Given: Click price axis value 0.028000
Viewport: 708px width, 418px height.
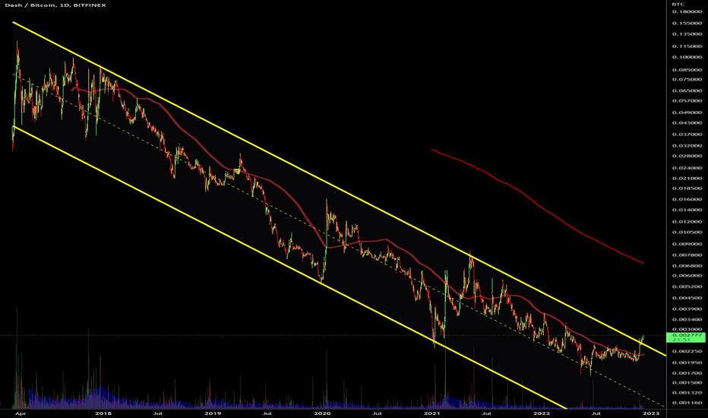Looking at the screenshot, I should (687, 156).
